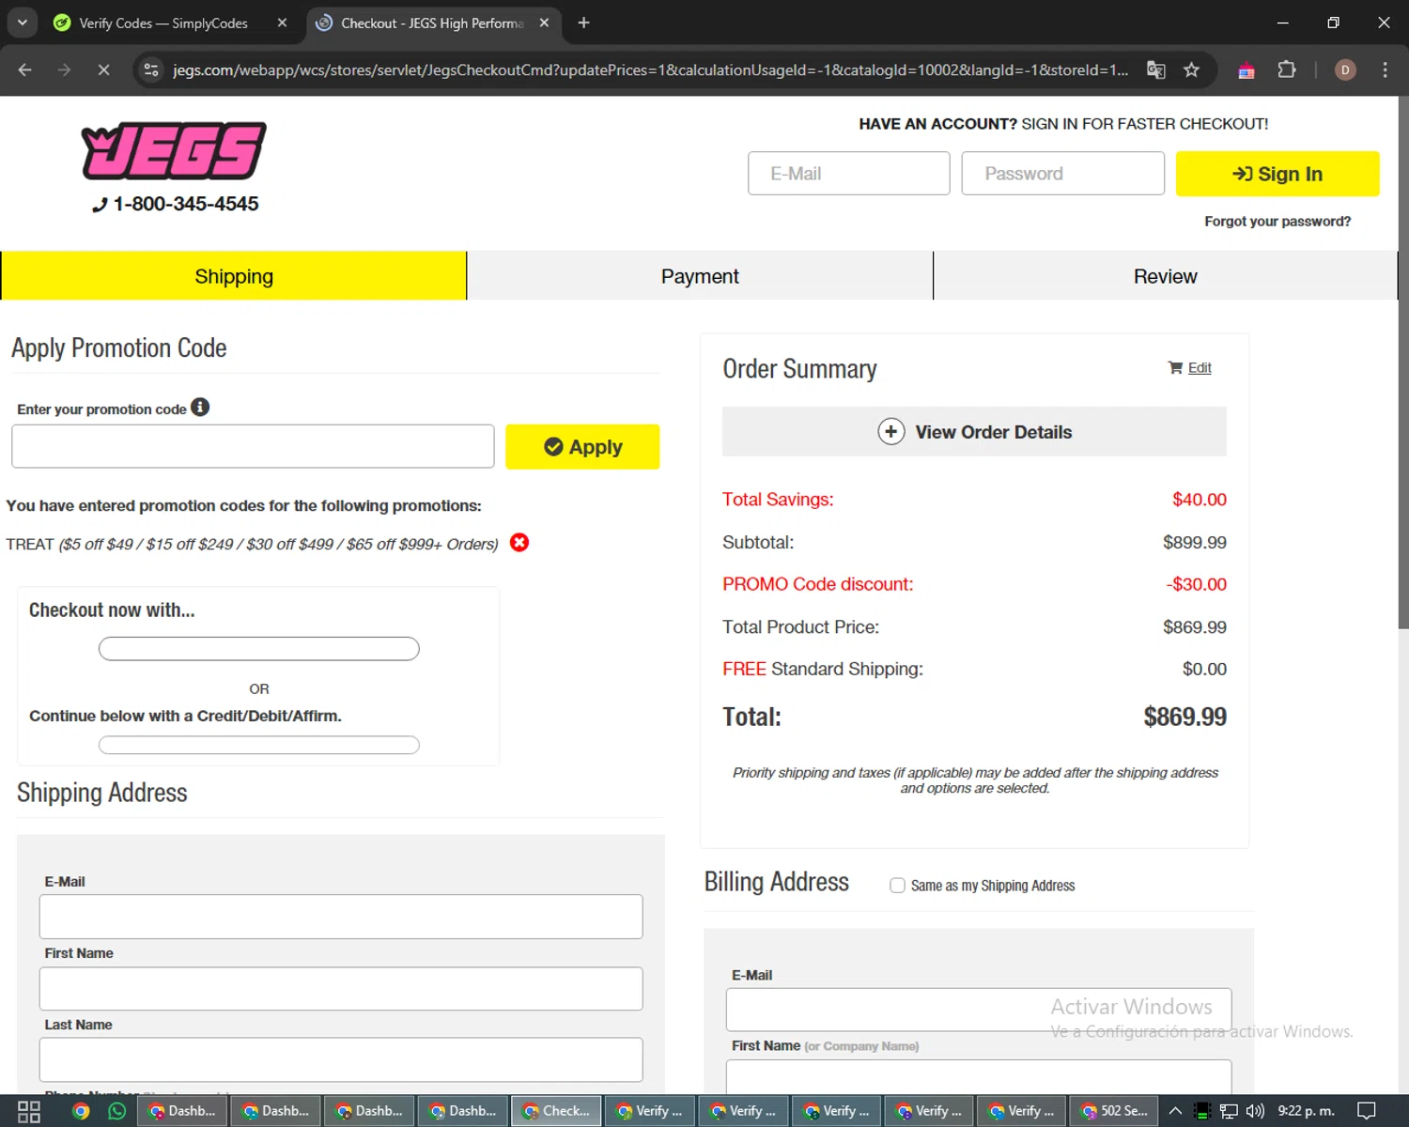Close the Verify Codes browser tab
The width and height of the screenshot is (1409, 1127).
(x=282, y=23)
